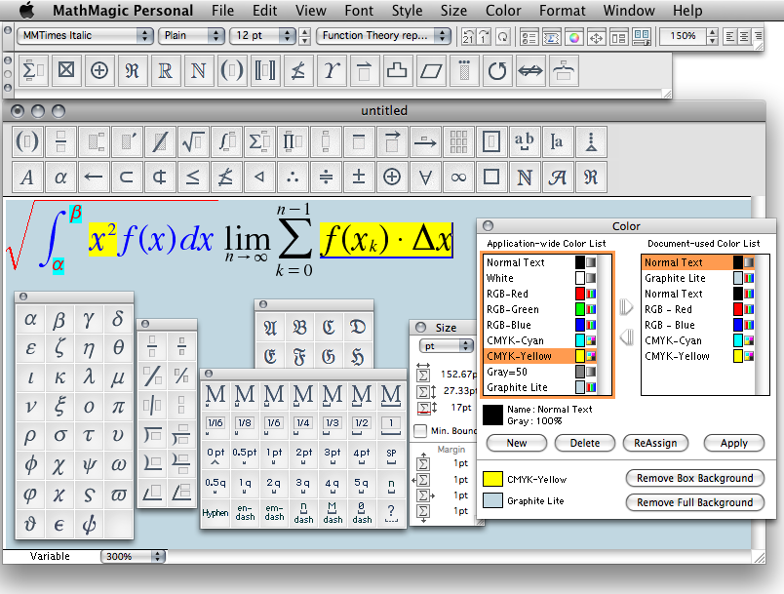
Task: Select Graphite Lite in Document-used Color List
Action: click(x=698, y=278)
